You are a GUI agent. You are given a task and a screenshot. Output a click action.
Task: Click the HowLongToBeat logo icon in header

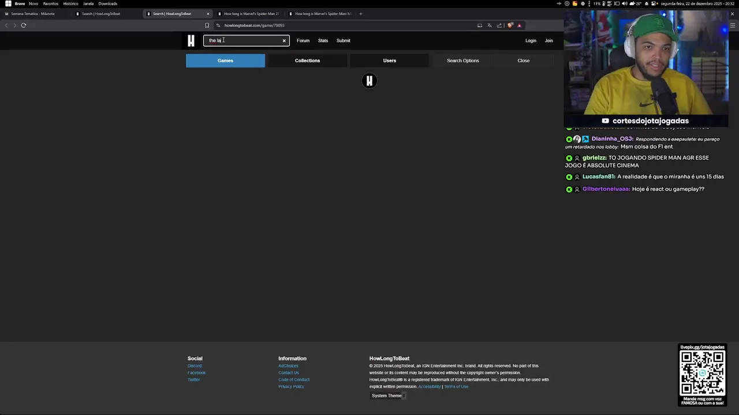pyautogui.click(x=191, y=40)
